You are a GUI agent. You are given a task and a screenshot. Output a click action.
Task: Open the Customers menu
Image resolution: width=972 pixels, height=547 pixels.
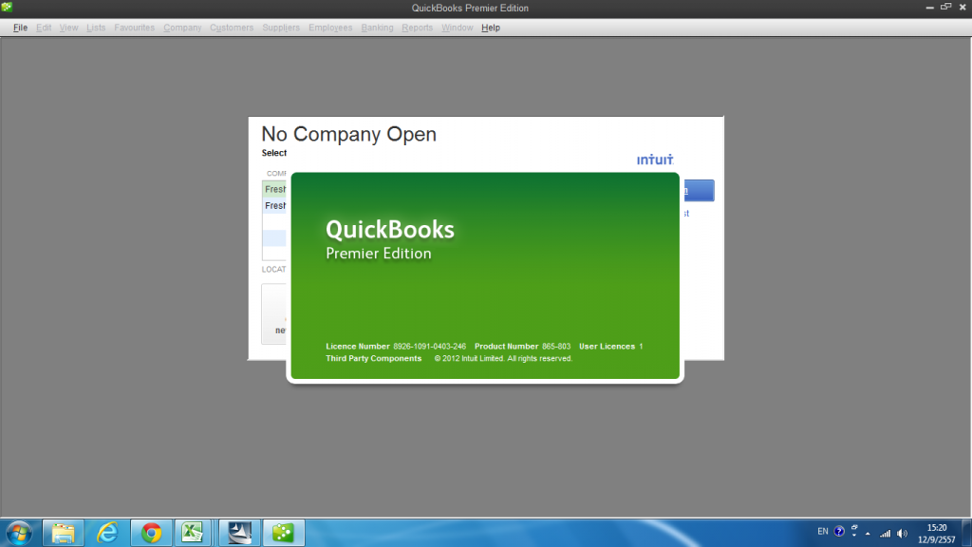pos(232,28)
